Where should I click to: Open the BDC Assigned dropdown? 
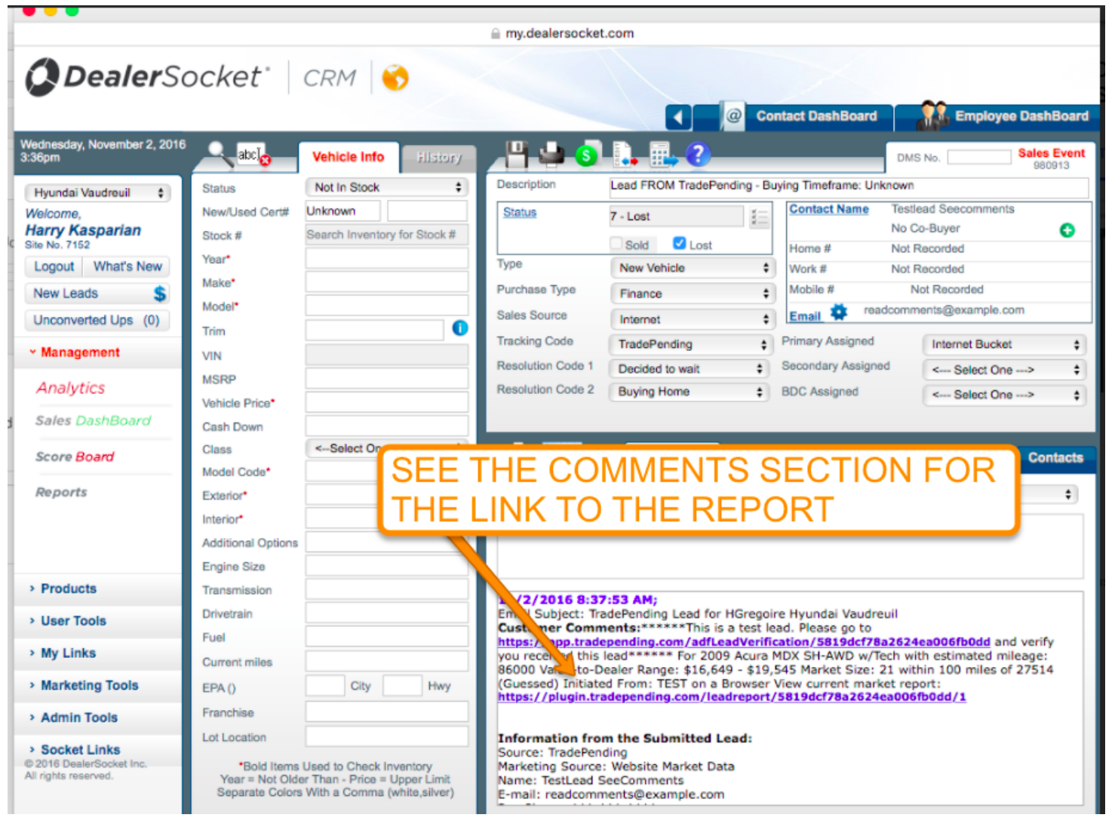point(1004,395)
